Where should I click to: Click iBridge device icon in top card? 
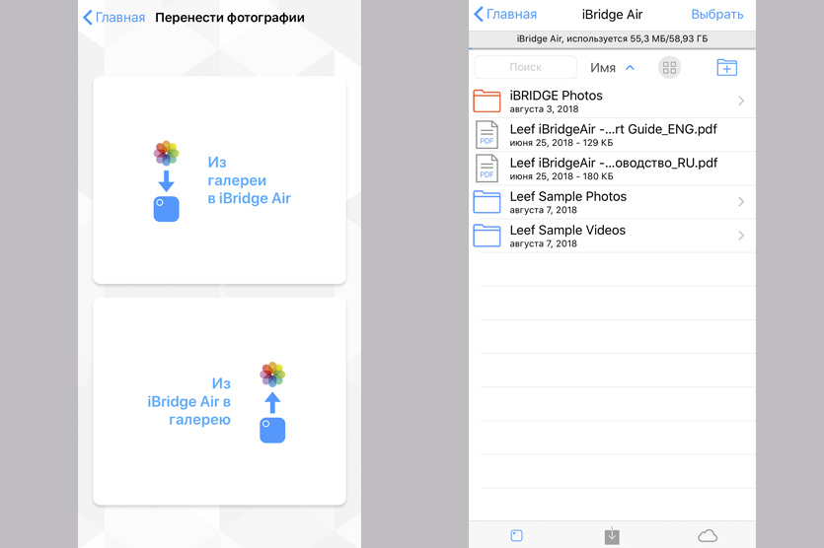coord(166,209)
